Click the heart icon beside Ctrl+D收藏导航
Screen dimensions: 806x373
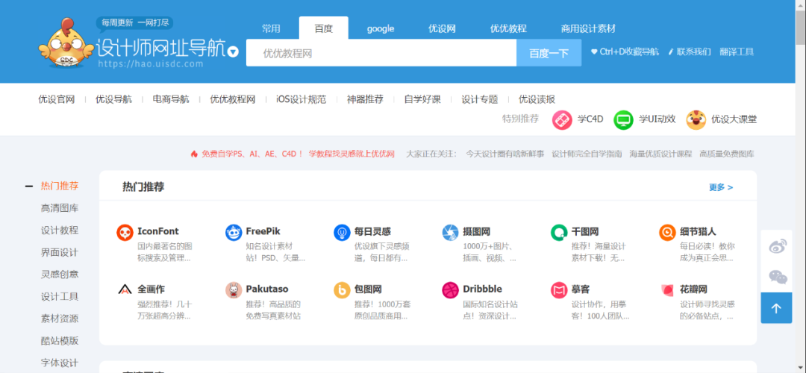tap(594, 52)
